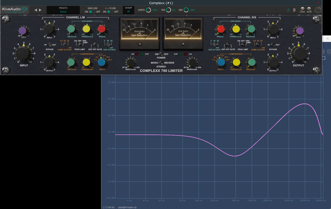Viewport: 331px width, 209px height.
Task: Adjust the Mix dial in top bar
Action: pyautogui.click(x=186, y=10)
